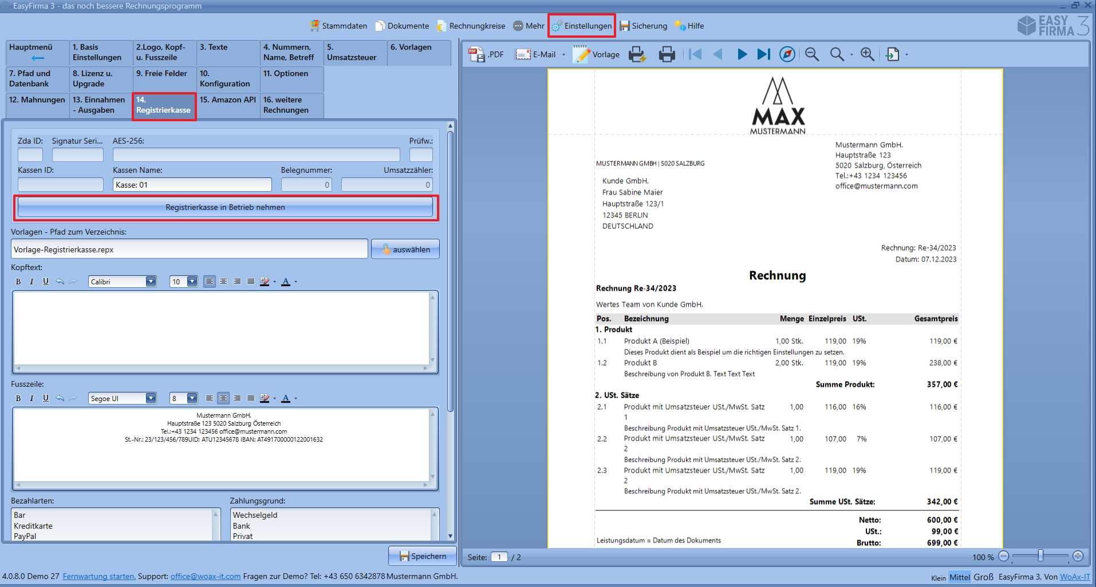The width and height of the screenshot is (1096, 587).
Task: Apply italic in Kopftext editor
Action: (31, 281)
